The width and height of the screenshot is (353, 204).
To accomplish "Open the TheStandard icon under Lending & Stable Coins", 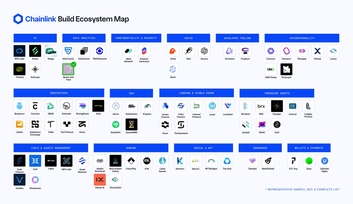I will pyautogui.click(x=181, y=124).
